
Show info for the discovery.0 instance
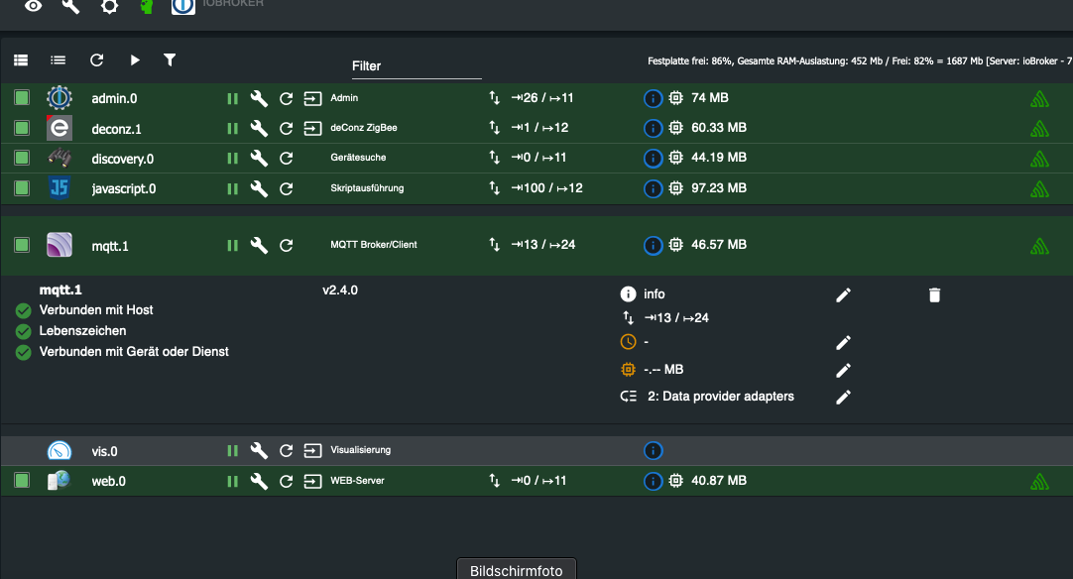pyautogui.click(x=653, y=158)
